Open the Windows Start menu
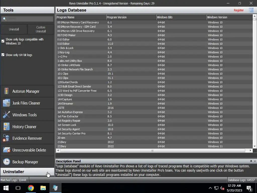The height and width of the screenshot is (193, 257). (6, 188)
